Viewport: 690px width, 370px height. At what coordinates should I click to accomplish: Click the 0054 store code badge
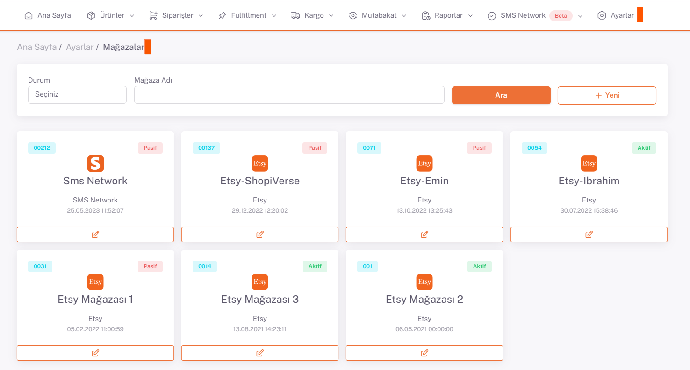(534, 148)
